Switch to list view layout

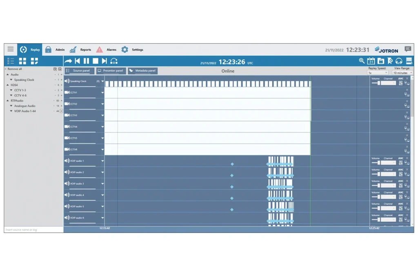click(x=11, y=61)
